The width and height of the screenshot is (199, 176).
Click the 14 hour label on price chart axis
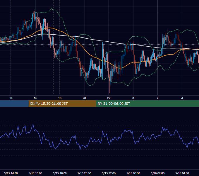click(11, 98)
